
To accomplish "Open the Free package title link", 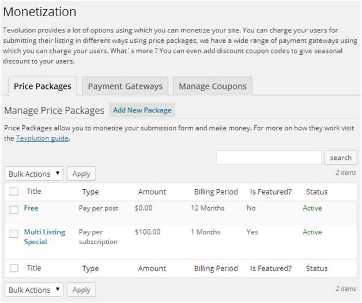I will click(x=31, y=208).
